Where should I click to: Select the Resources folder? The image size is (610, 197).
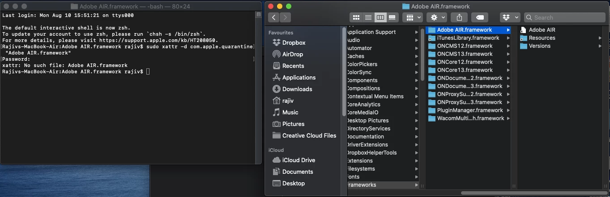pyautogui.click(x=561, y=38)
